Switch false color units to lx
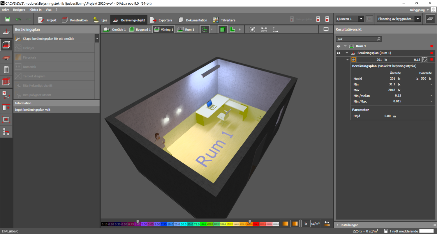This screenshot has height=234, width=437. point(306,224)
